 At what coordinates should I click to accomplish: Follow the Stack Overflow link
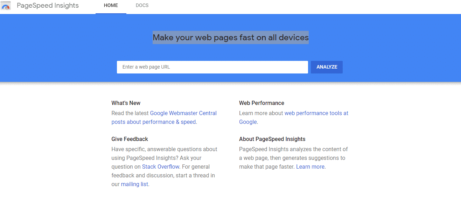click(x=161, y=167)
